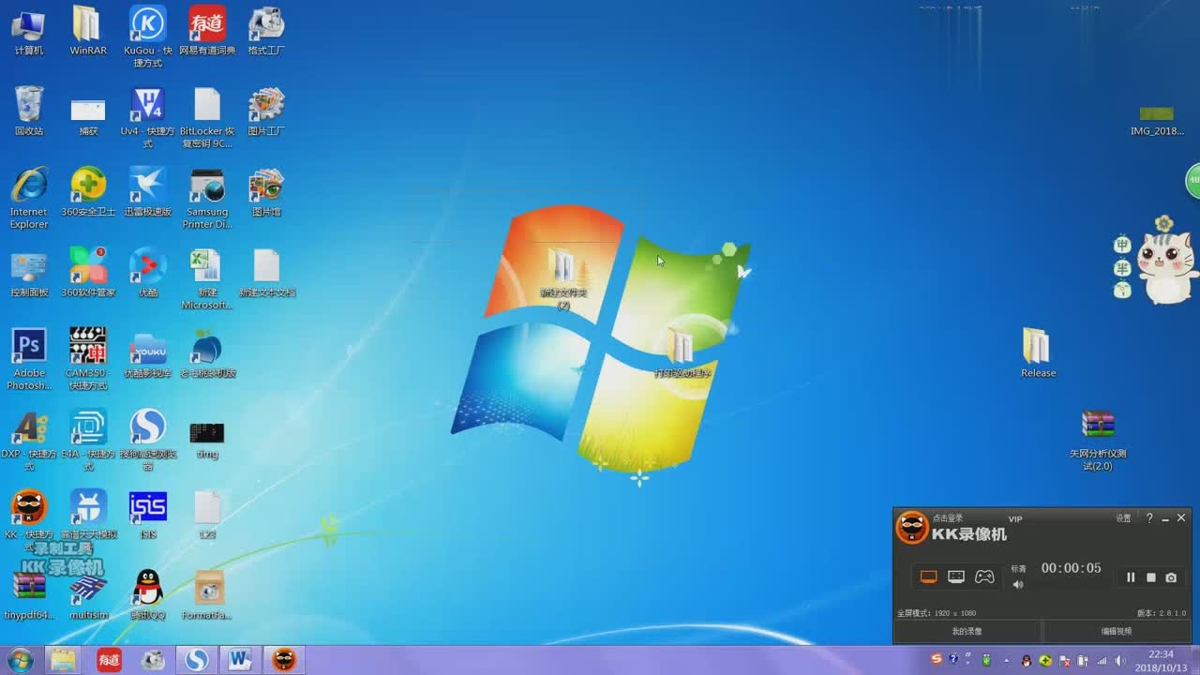Select the 优酷 desktop icon
The width and height of the screenshot is (1200, 675).
tap(148, 273)
